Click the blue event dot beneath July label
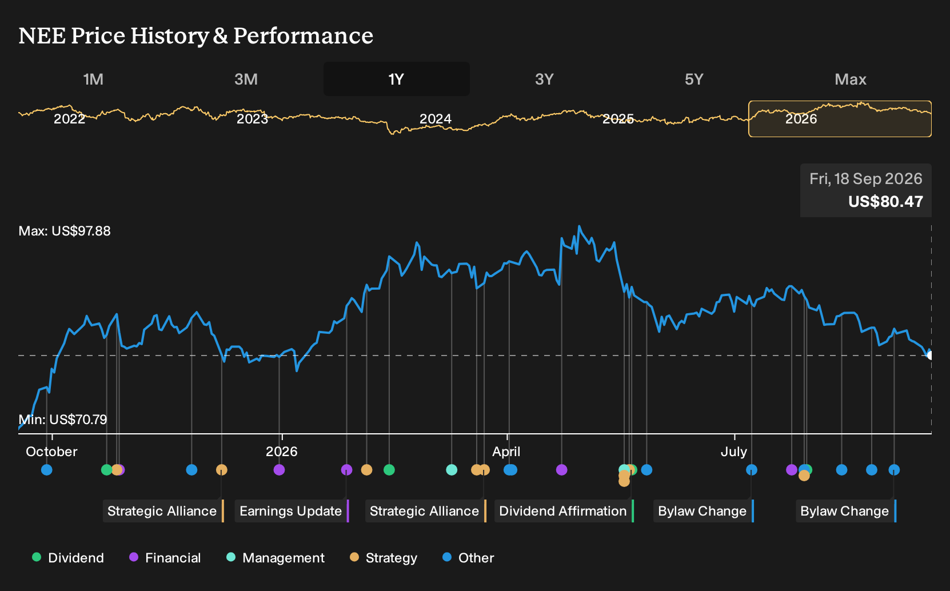Screen dimensions: 950x591 [752, 470]
